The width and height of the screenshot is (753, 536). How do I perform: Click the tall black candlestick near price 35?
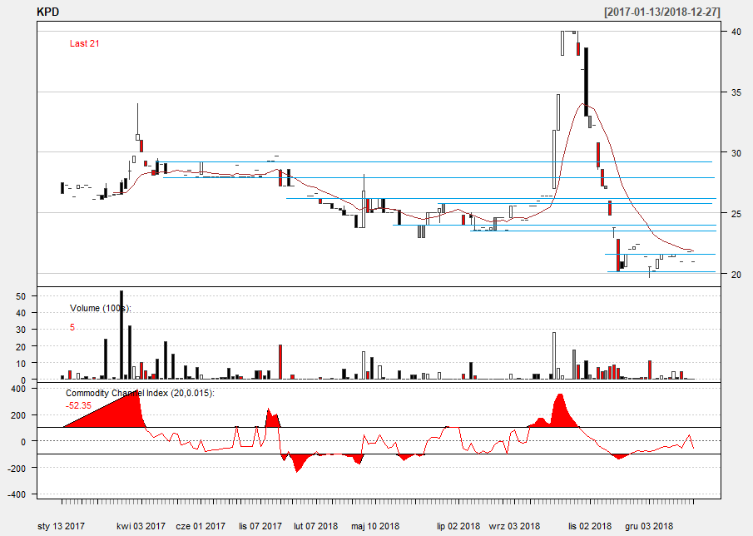tap(586, 82)
